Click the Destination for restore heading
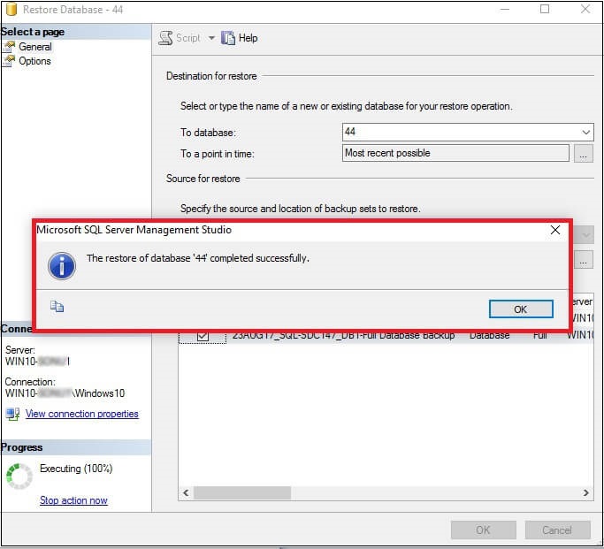Image resolution: width=604 pixels, height=549 pixels. pyautogui.click(x=211, y=76)
